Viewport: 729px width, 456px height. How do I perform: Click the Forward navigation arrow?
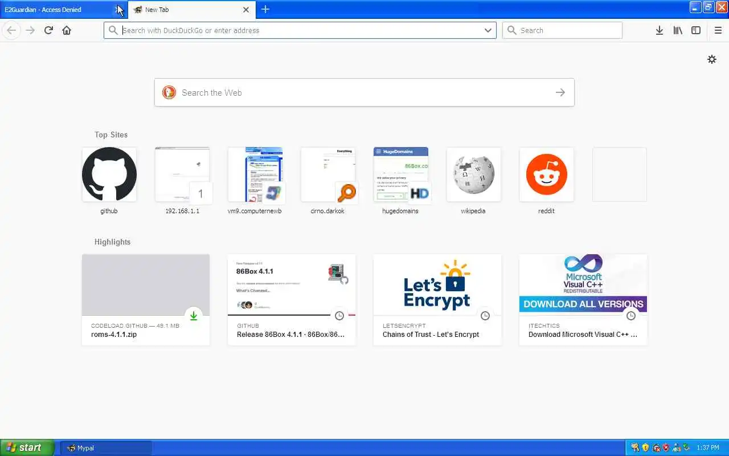coord(30,30)
